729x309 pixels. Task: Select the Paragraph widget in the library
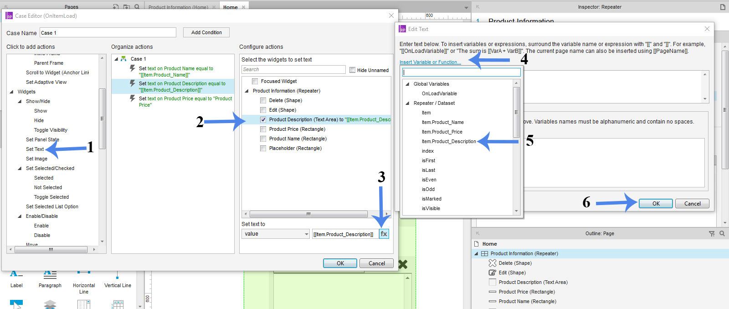tap(50, 278)
